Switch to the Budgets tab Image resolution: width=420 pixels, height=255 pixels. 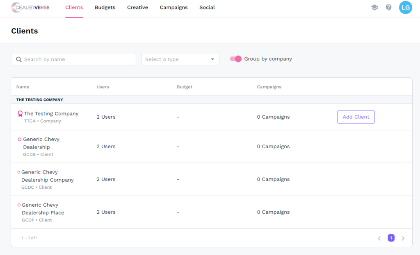(x=105, y=7)
